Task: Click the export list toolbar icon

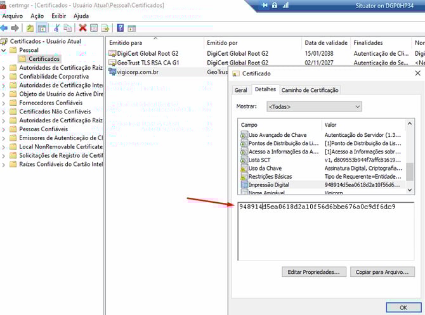Action: pos(105,28)
